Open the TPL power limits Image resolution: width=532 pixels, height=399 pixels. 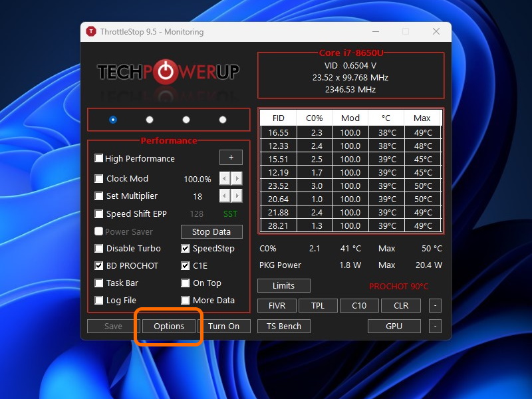[319, 306]
